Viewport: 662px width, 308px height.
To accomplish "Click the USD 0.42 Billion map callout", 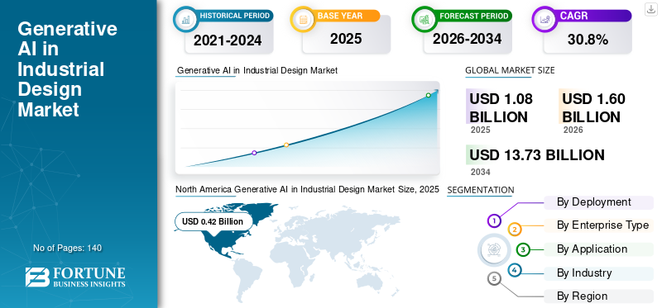I will (x=213, y=221).
